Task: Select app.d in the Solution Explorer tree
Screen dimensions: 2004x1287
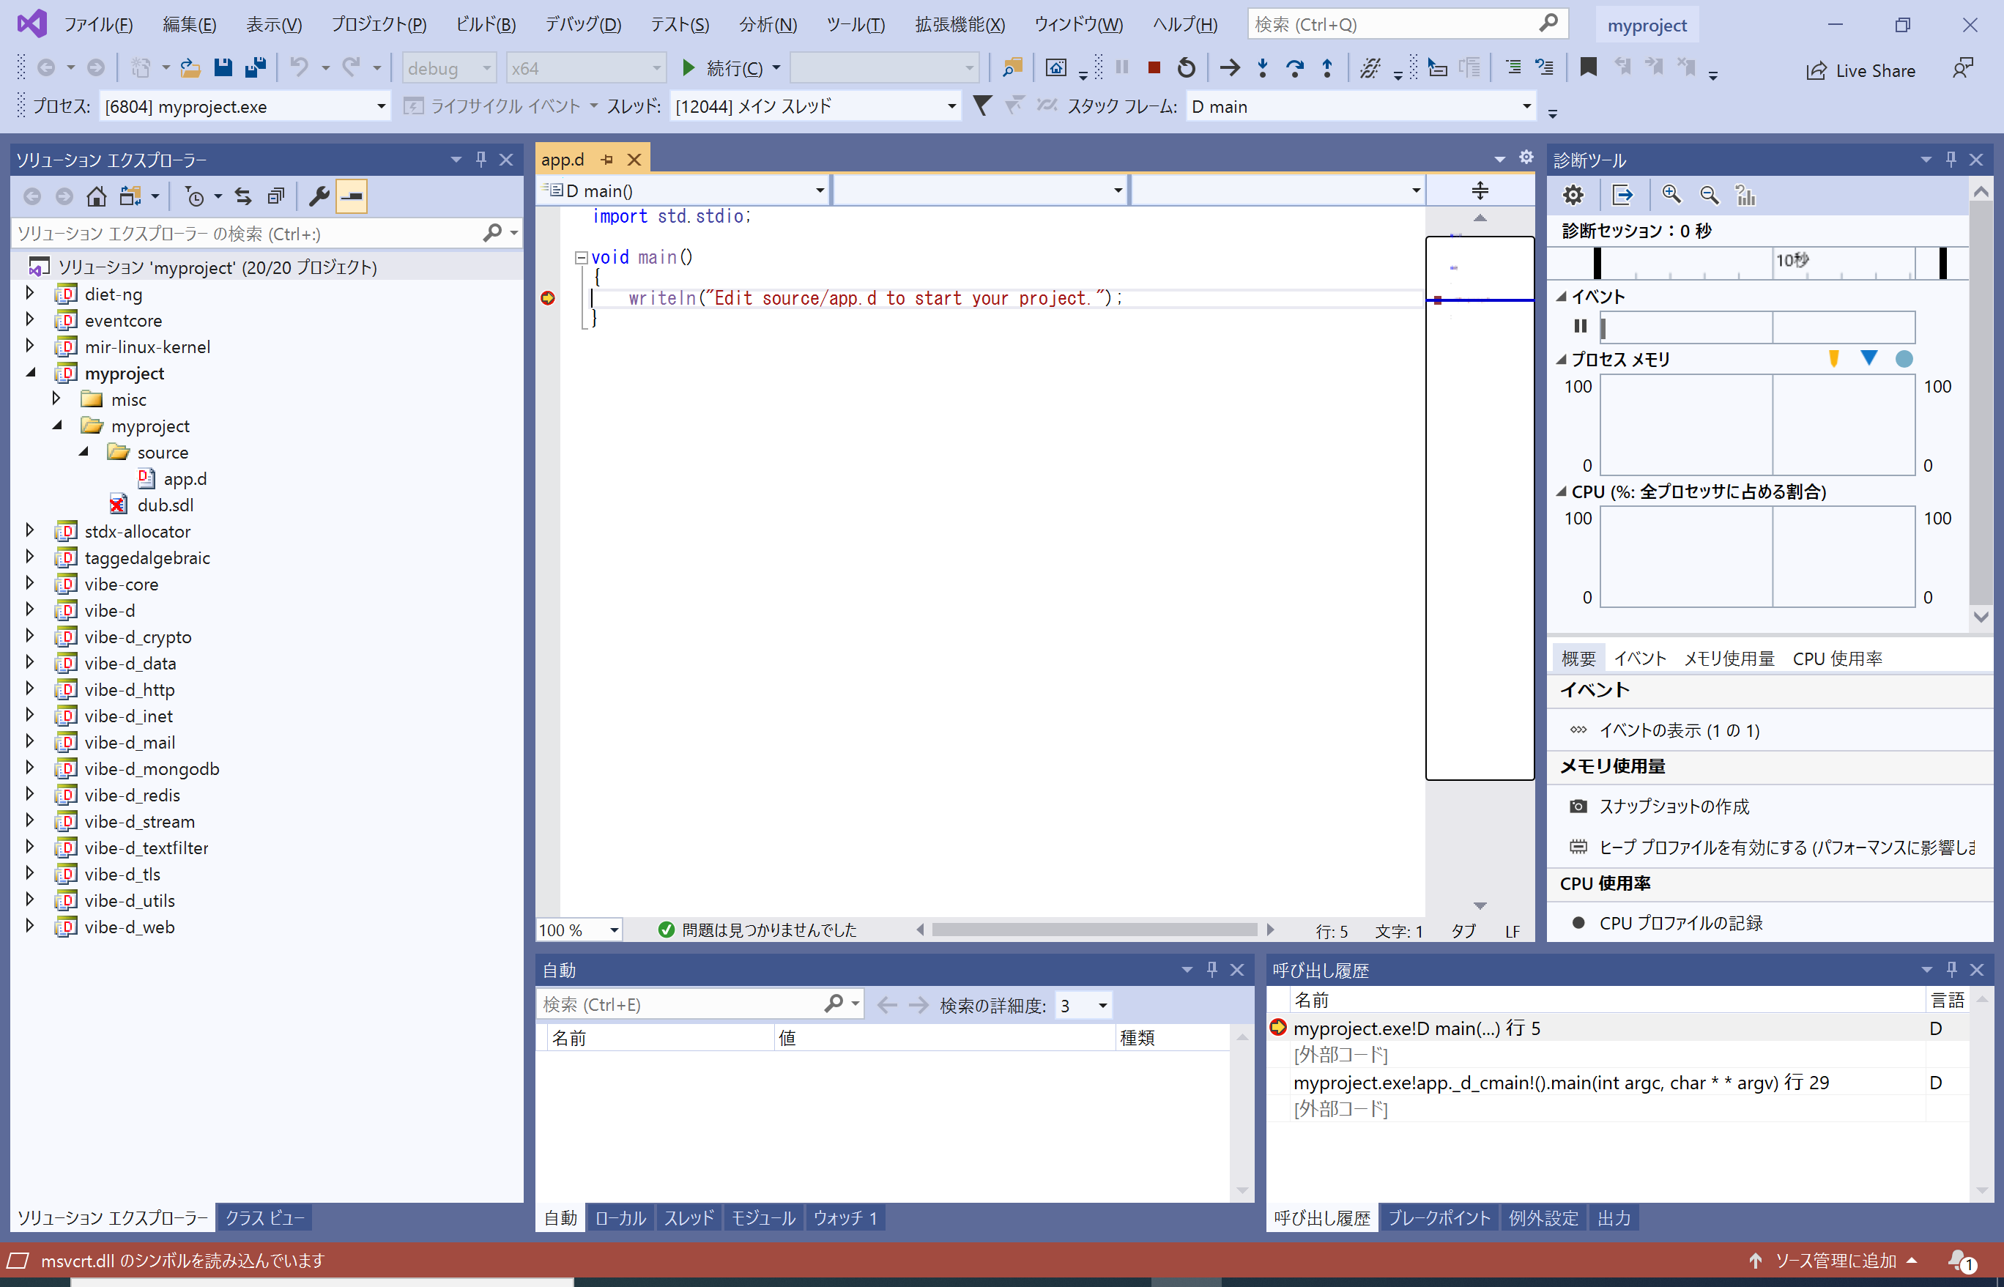Action: click(x=185, y=479)
